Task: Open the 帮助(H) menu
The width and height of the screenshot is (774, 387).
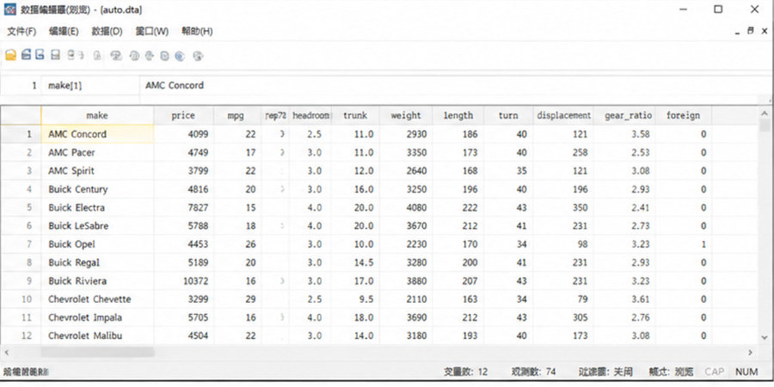Action: tap(197, 31)
